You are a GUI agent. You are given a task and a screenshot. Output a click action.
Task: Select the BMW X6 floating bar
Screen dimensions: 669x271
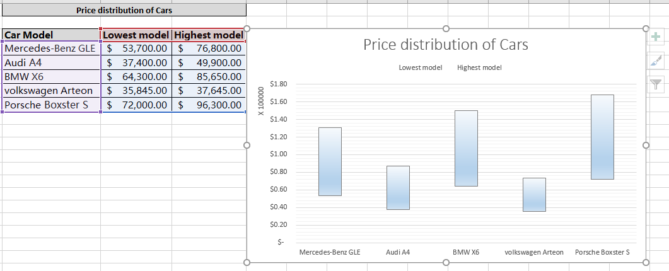467,149
